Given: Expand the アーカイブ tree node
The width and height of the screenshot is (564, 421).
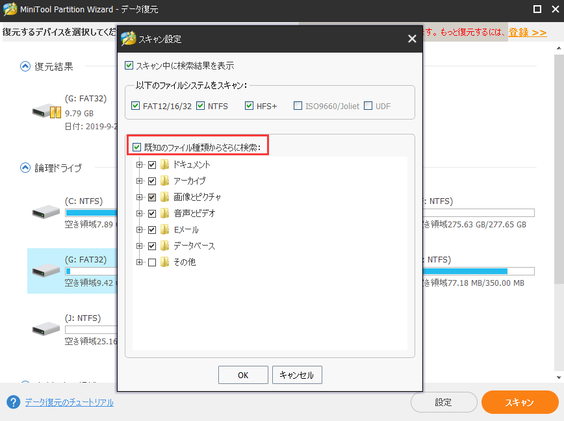Looking at the screenshot, I should point(139,181).
